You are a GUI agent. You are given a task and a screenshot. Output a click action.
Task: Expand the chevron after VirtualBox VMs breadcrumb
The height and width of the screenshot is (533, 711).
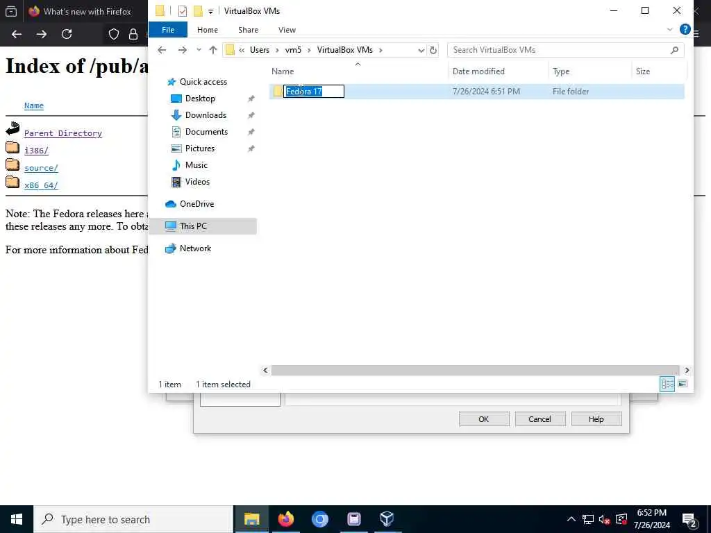click(x=381, y=50)
